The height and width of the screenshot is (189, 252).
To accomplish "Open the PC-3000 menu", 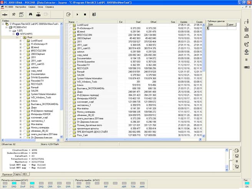I will coord(9,7).
